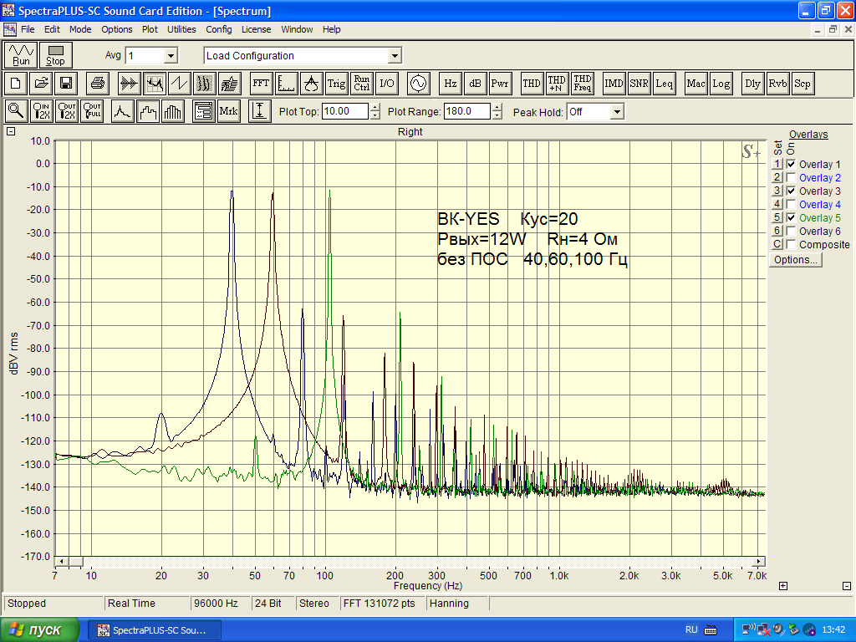Print using the printer icon

(x=98, y=84)
